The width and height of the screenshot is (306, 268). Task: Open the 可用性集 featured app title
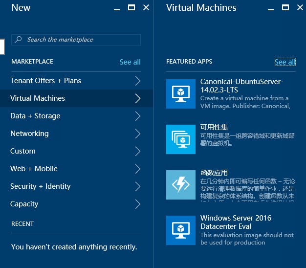click(214, 127)
